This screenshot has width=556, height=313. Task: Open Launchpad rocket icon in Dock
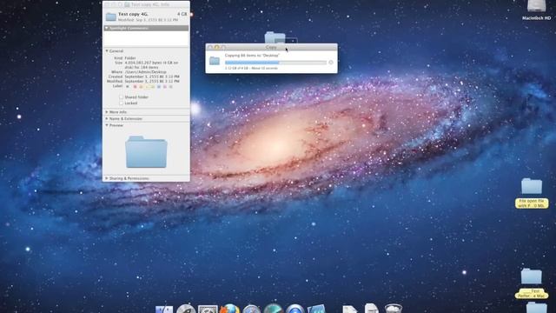click(x=186, y=309)
